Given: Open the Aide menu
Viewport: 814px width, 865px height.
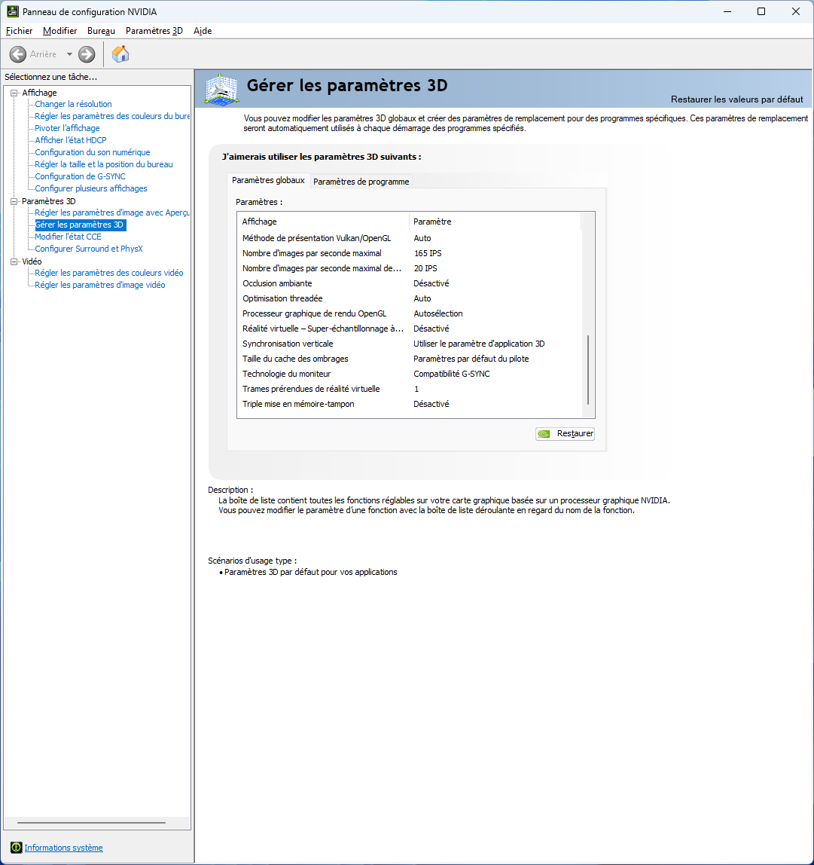Looking at the screenshot, I should point(203,31).
